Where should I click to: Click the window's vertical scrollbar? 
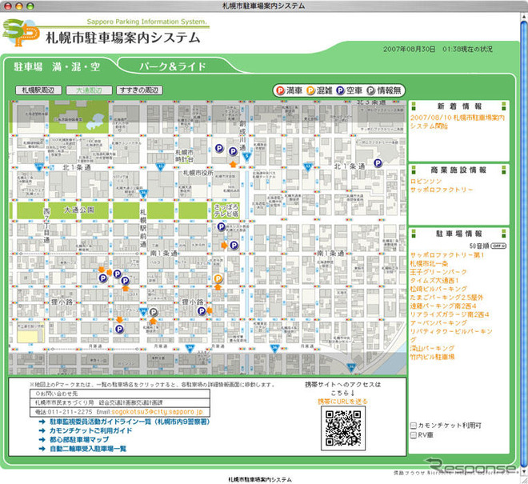tap(523, 240)
